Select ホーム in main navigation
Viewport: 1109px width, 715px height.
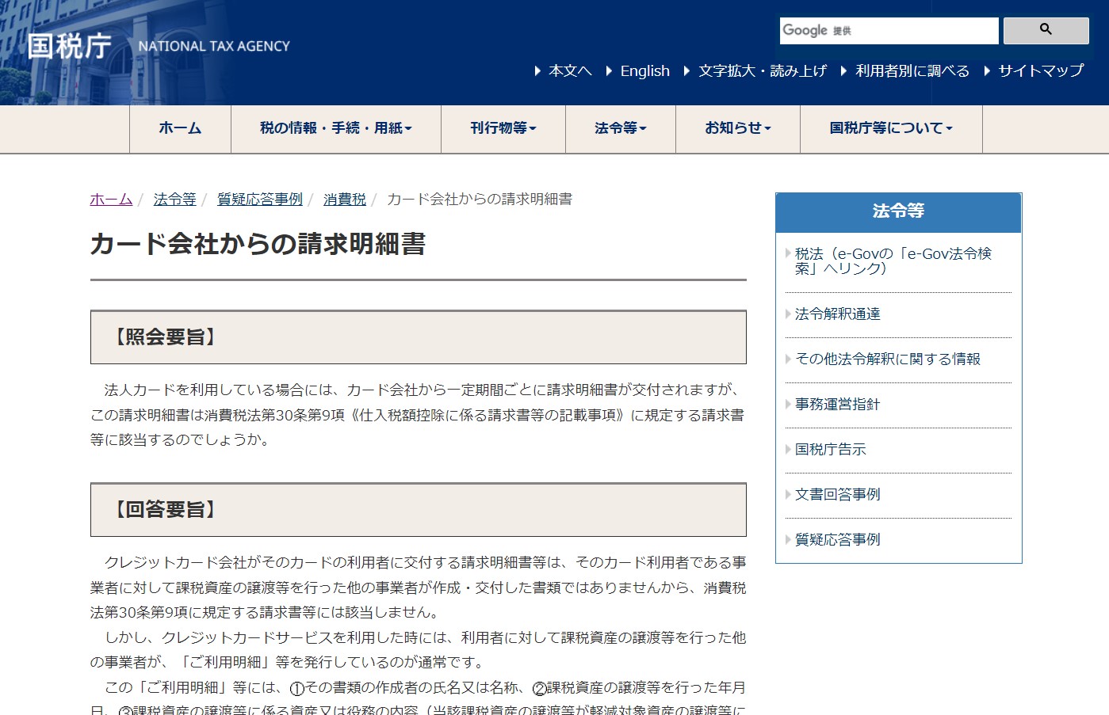tap(180, 128)
